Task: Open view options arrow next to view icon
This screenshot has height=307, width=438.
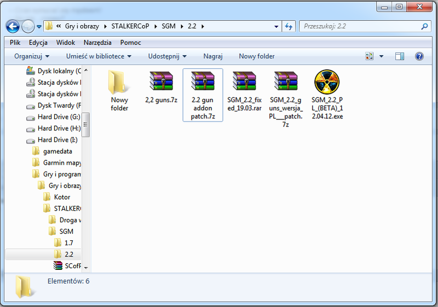Action: pos(381,56)
